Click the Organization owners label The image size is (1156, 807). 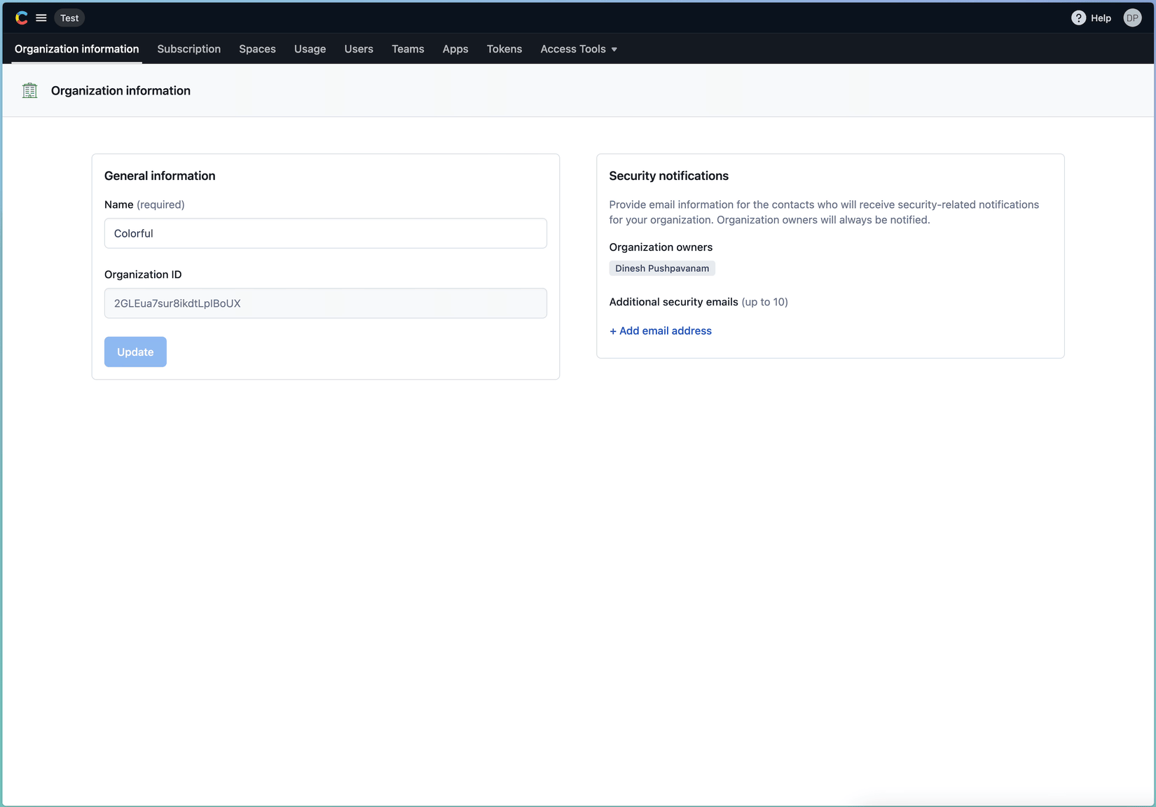coord(661,247)
